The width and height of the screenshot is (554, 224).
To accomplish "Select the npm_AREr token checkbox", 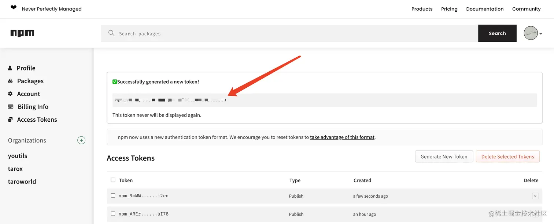I will (113, 214).
